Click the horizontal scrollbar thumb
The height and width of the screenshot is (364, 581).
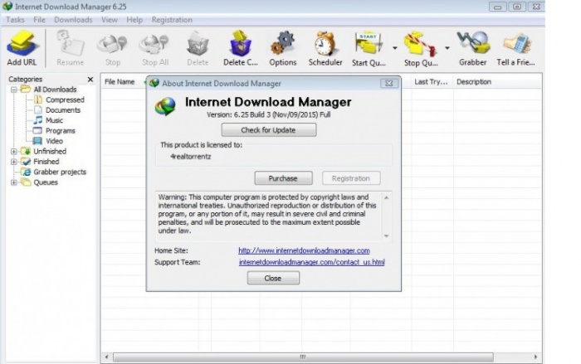pyautogui.click(x=303, y=357)
